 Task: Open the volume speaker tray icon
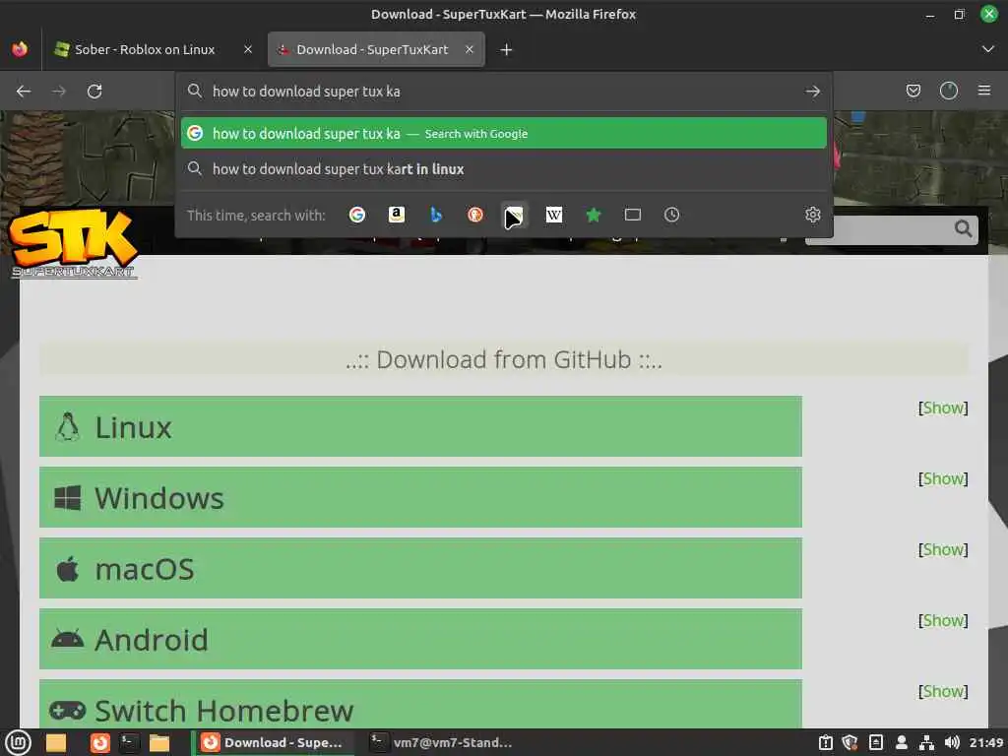[952, 742]
